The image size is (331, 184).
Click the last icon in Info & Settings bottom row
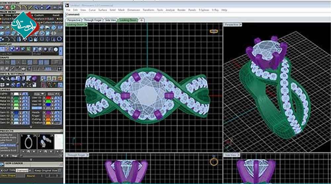point(60,85)
